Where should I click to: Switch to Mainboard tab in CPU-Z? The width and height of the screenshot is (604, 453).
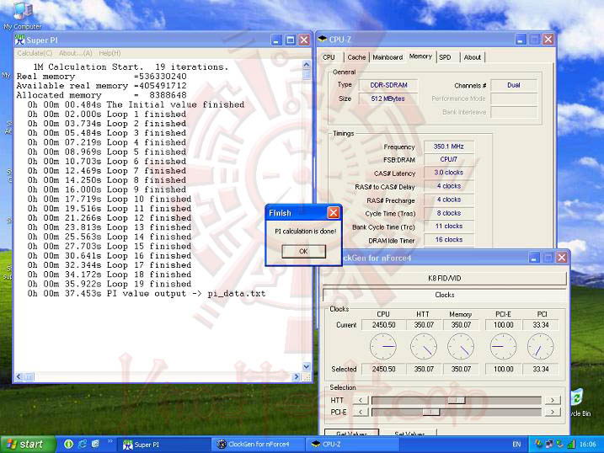388,57
